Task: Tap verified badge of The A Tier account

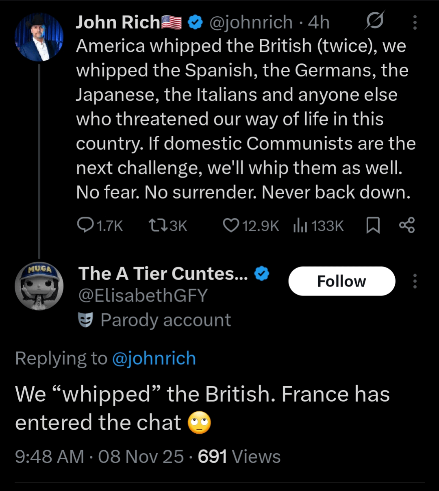Action: 262,274
